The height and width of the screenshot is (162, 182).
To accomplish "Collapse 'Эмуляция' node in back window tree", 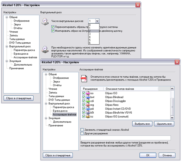I will pyautogui.click(x=7, y=61).
